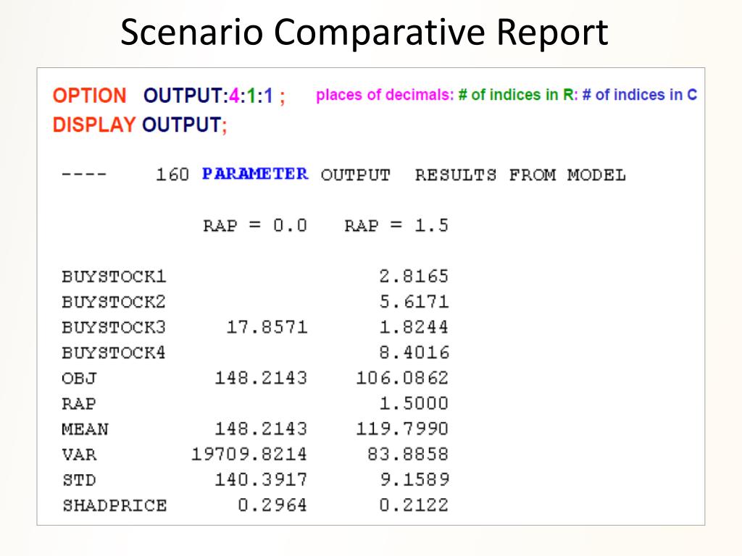The image size is (742, 556).
Task: Click the RAP row label
Action: pos(79,404)
